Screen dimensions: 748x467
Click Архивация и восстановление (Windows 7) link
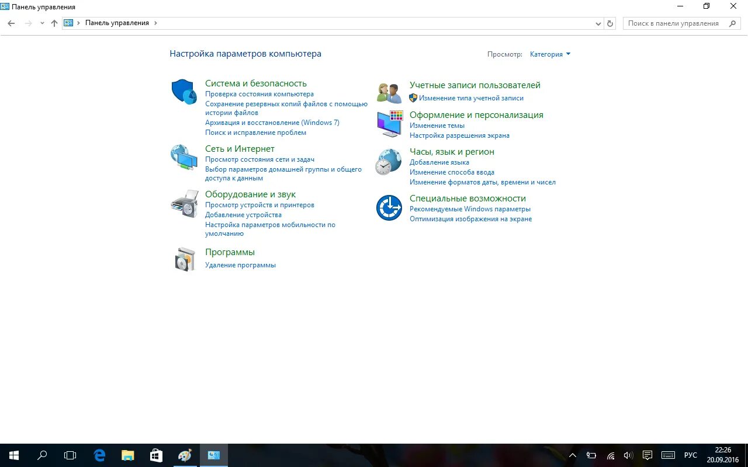tap(272, 123)
